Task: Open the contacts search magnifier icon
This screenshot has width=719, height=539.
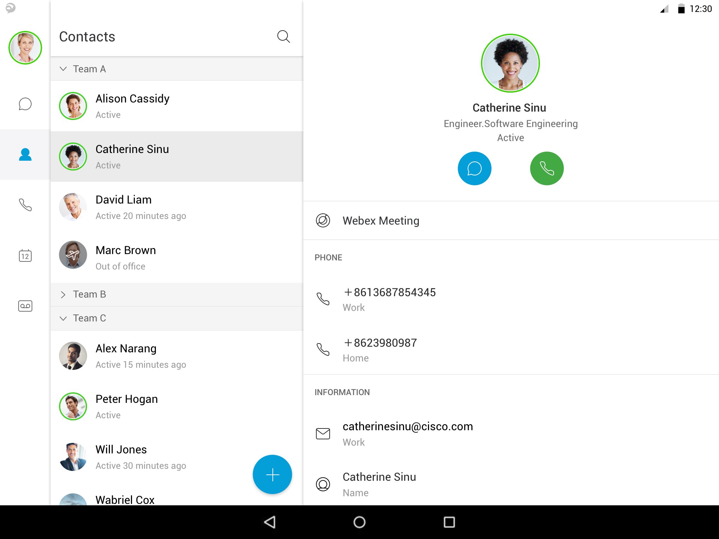Action: pos(284,36)
